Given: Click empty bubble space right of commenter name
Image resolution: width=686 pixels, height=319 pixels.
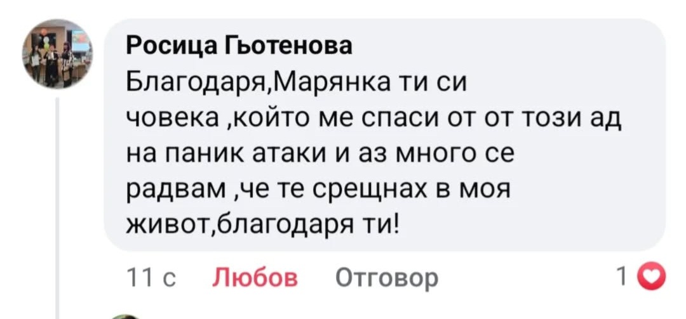Looking at the screenshot, I should [x=508, y=46].
